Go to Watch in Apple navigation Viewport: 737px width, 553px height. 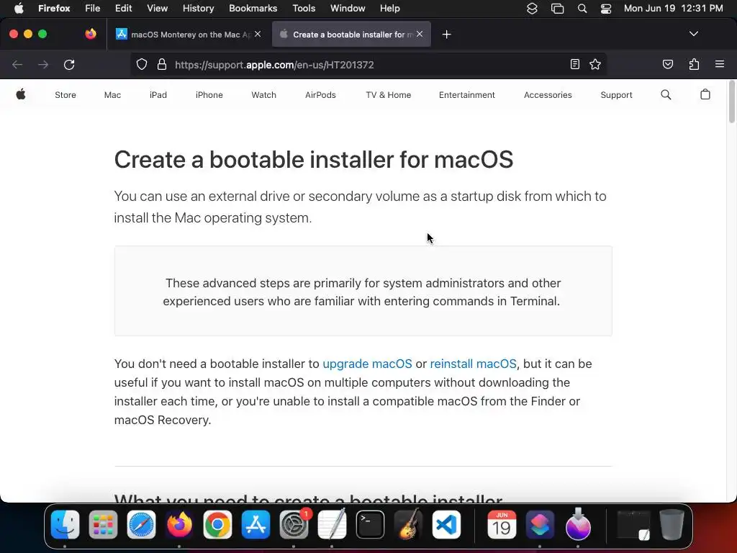pyautogui.click(x=263, y=95)
